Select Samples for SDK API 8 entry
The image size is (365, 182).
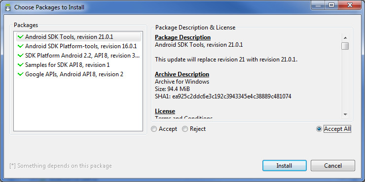pyautogui.click(x=79, y=65)
